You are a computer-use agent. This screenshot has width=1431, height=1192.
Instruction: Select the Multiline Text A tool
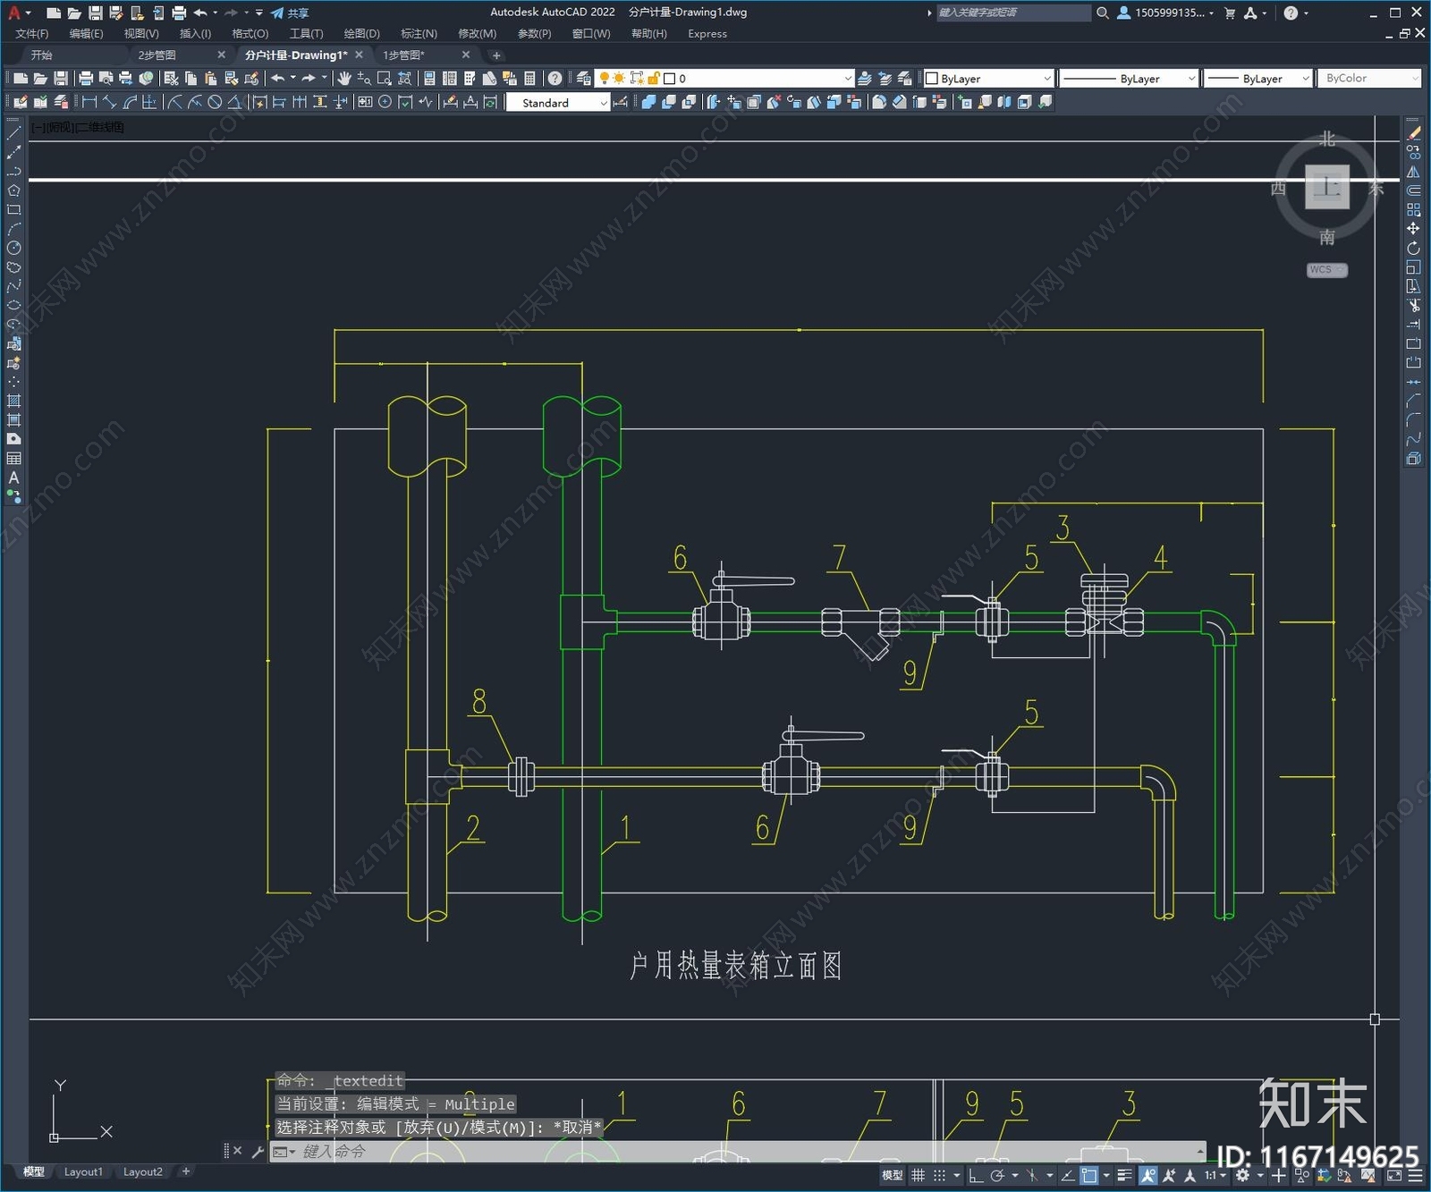pyautogui.click(x=13, y=478)
